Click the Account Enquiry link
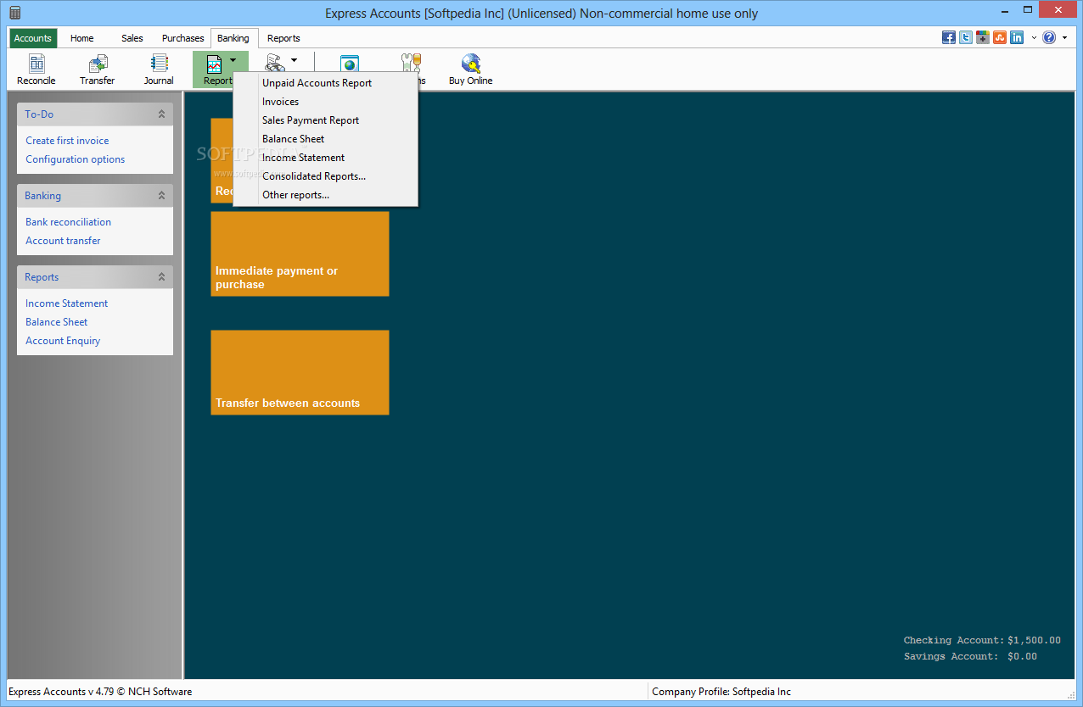Image resolution: width=1083 pixels, height=707 pixels. (x=63, y=341)
